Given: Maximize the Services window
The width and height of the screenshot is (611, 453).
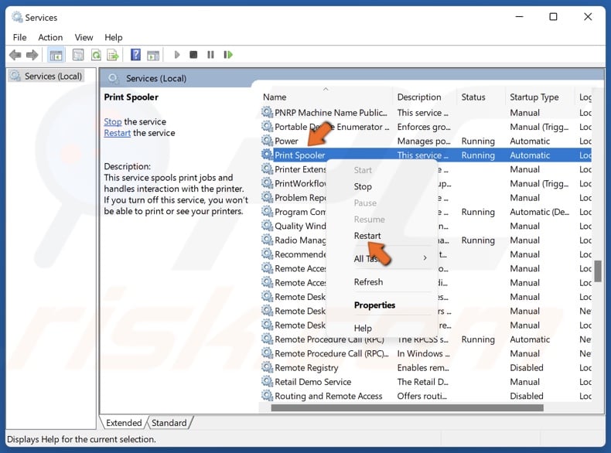Looking at the screenshot, I should (553, 17).
